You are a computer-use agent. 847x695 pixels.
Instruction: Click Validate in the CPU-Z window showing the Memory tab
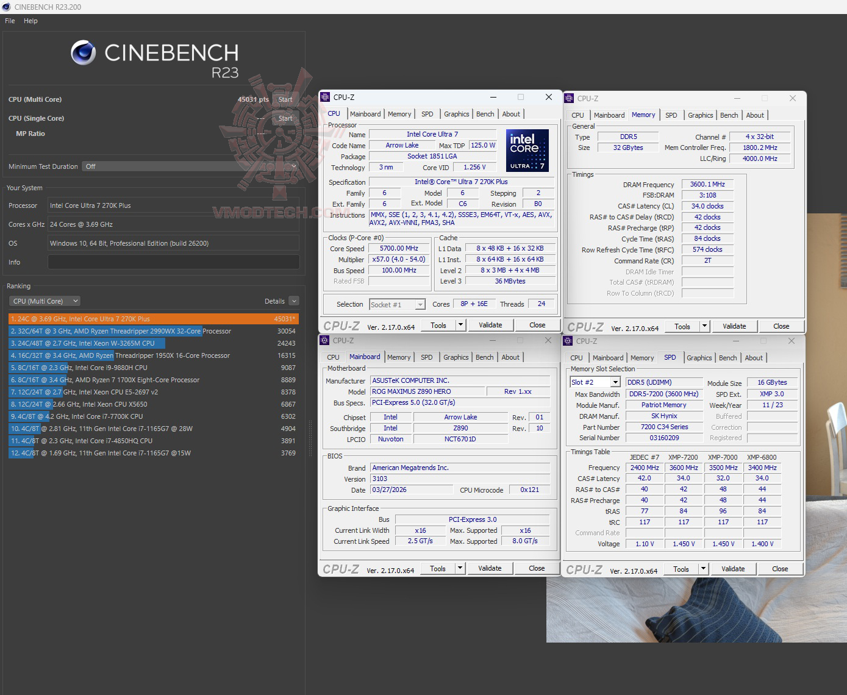point(734,327)
